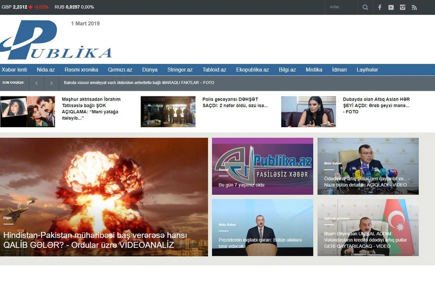
Task: Read Dubayda olan Afaq Aslan headline
Action: 376,105
